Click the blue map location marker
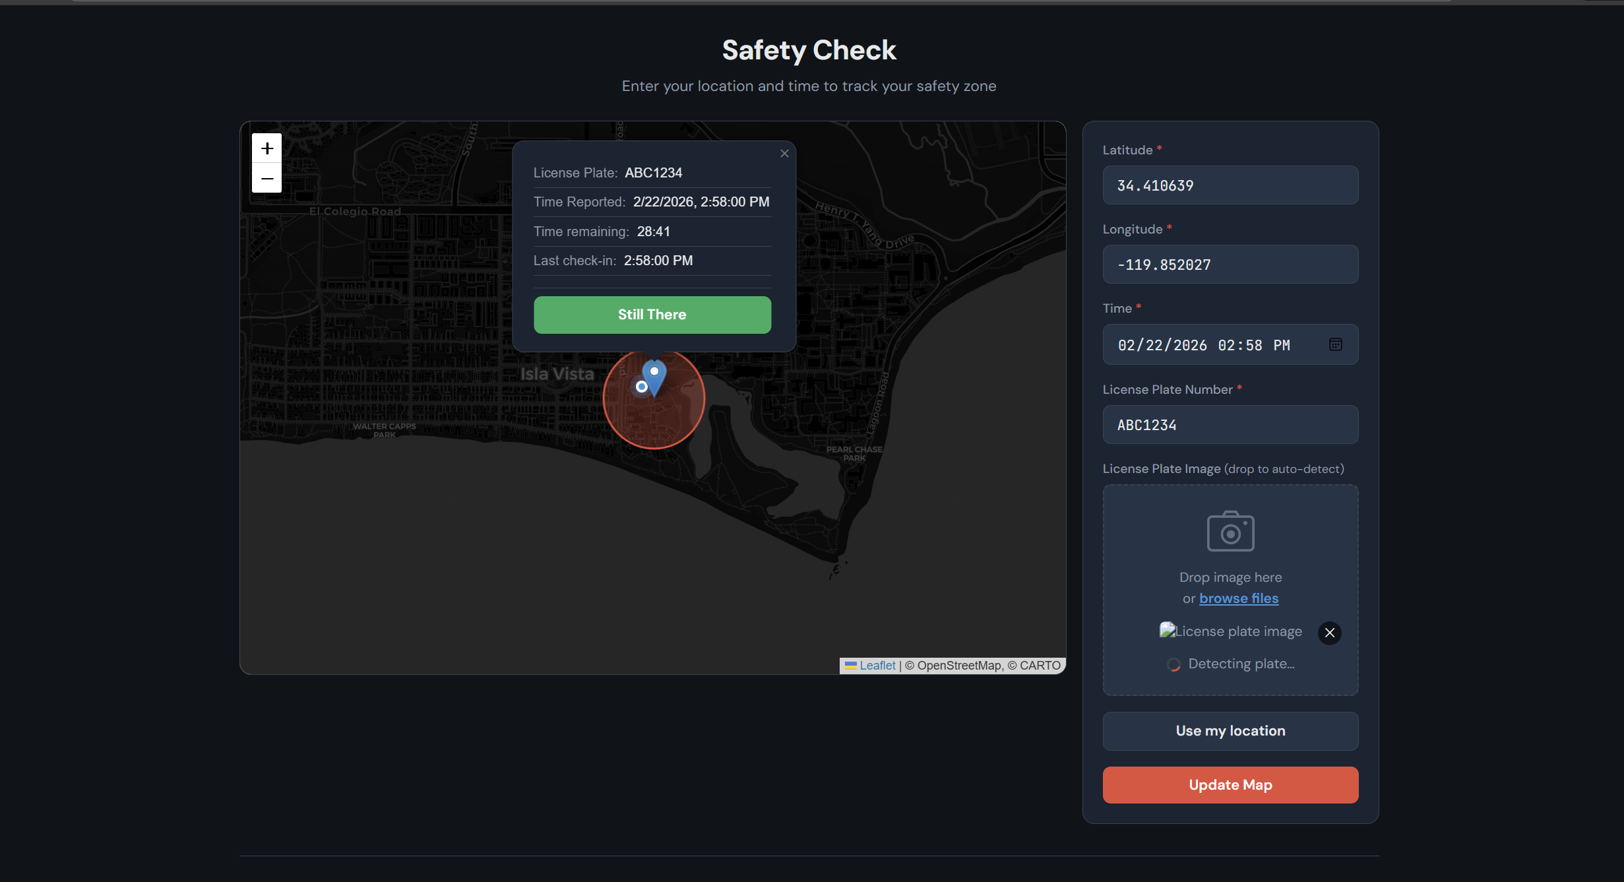1624x882 pixels. (x=654, y=376)
